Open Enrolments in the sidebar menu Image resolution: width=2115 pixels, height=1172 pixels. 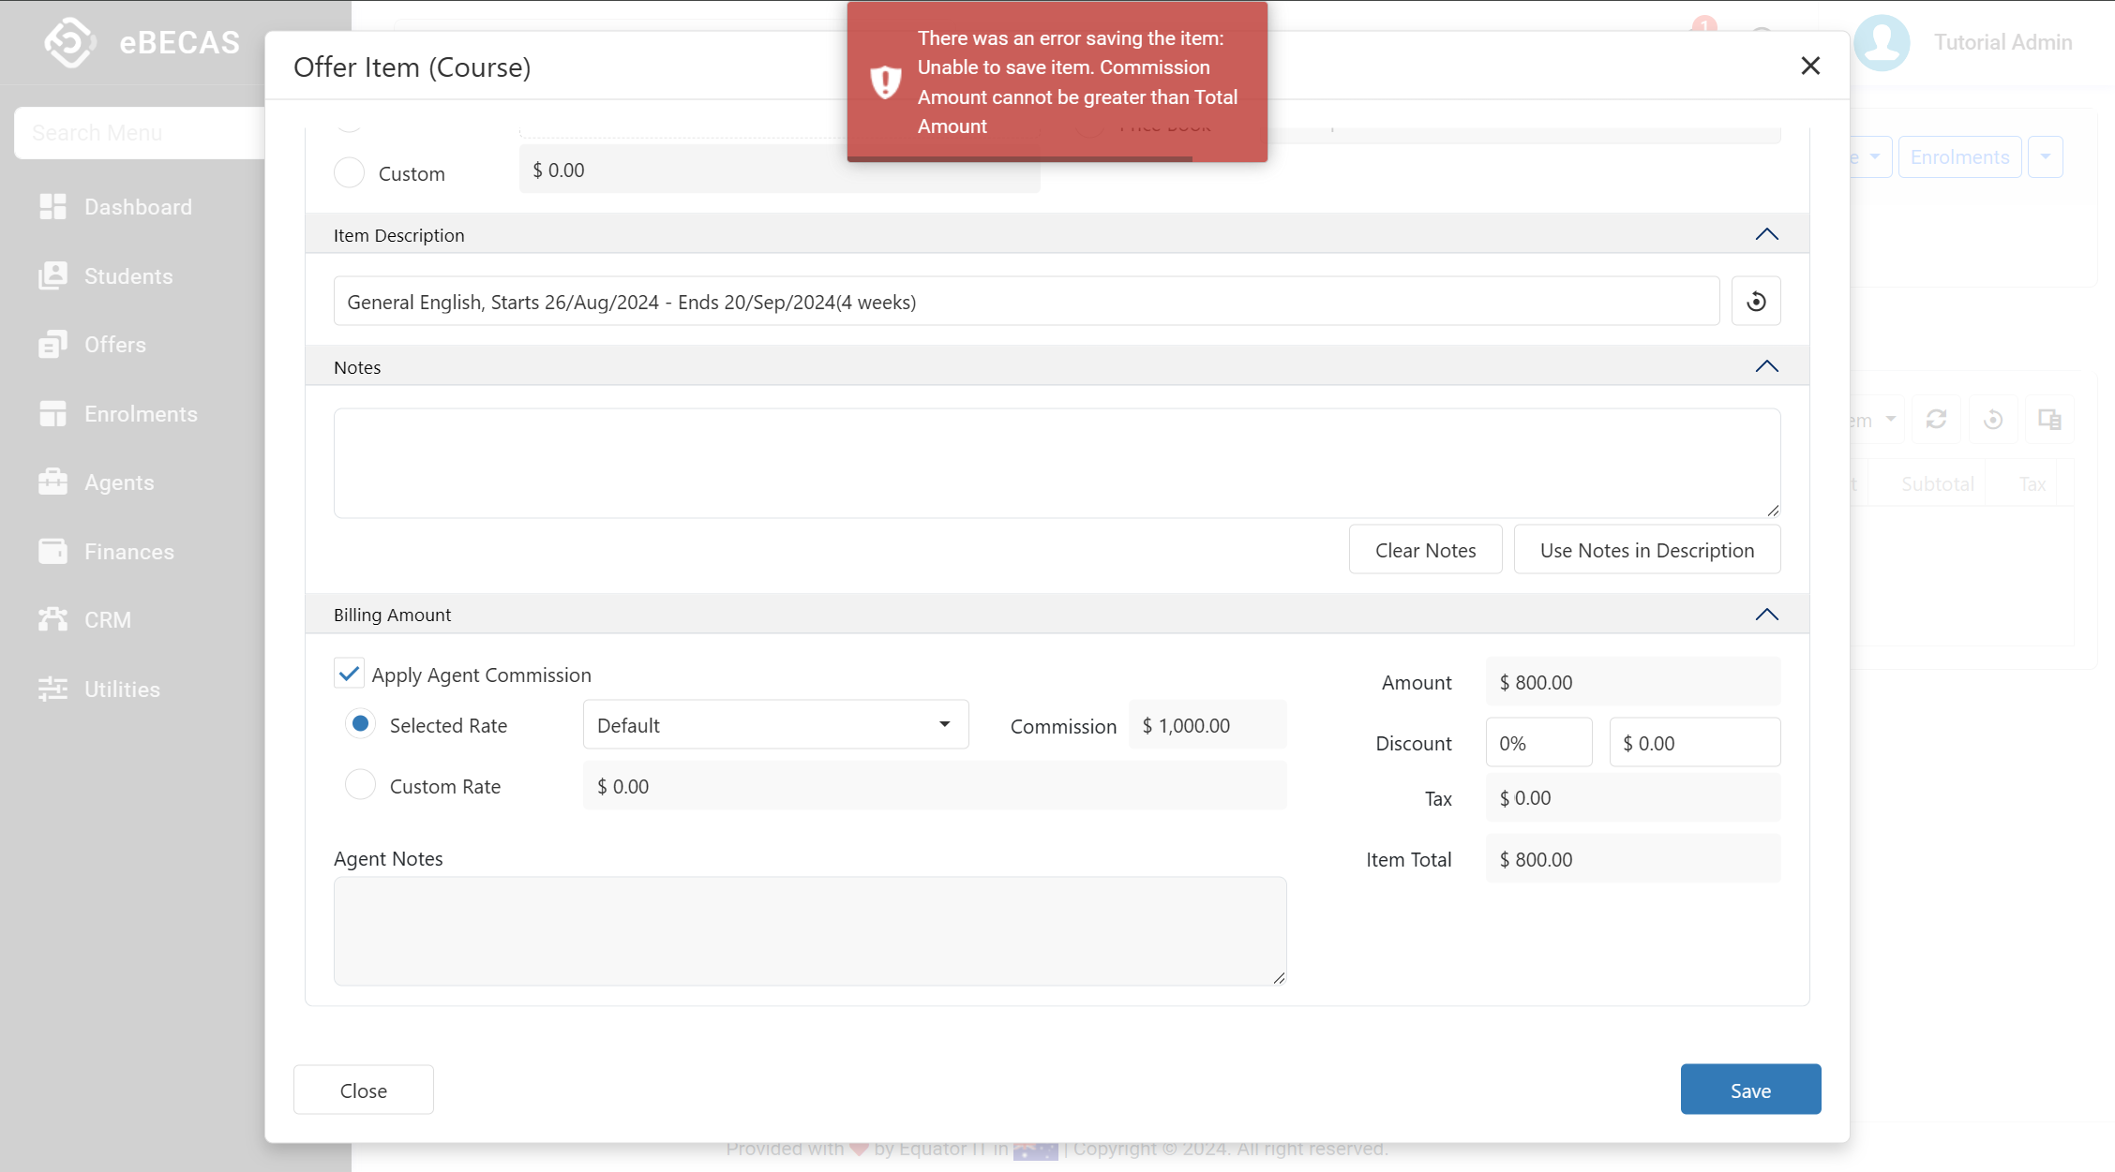coord(141,413)
